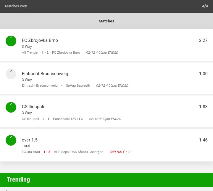Click the Matches section heading

[x=106, y=21]
